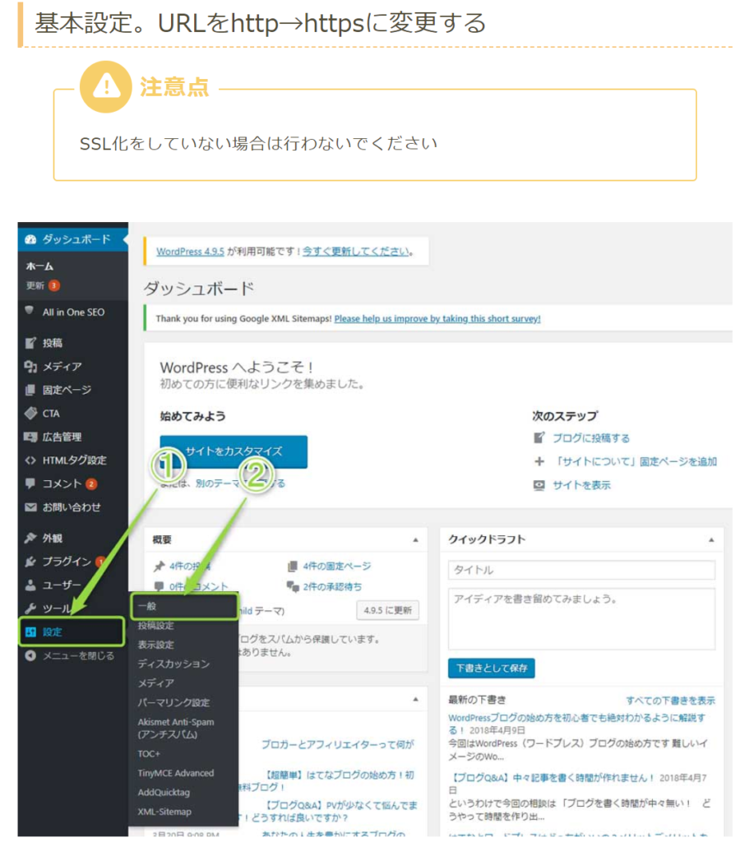
Task: Go to ホーム under Dashboard
Action: click(x=39, y=266)
